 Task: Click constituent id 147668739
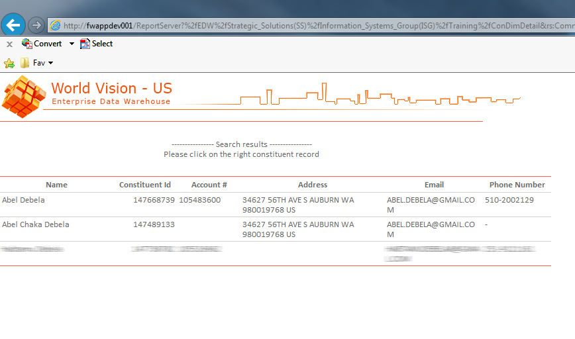154,200
